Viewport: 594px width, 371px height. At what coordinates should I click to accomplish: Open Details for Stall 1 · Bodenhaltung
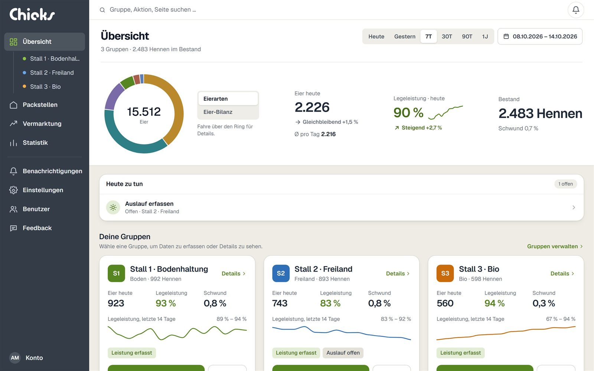(x=234, y=273)
